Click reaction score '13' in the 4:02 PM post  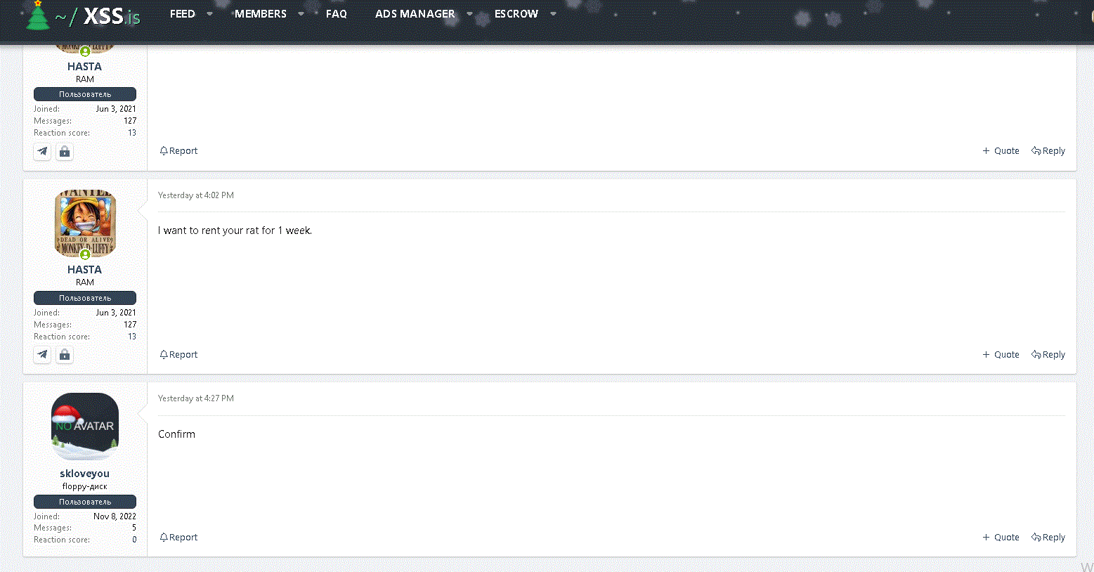tap(132, 337)
